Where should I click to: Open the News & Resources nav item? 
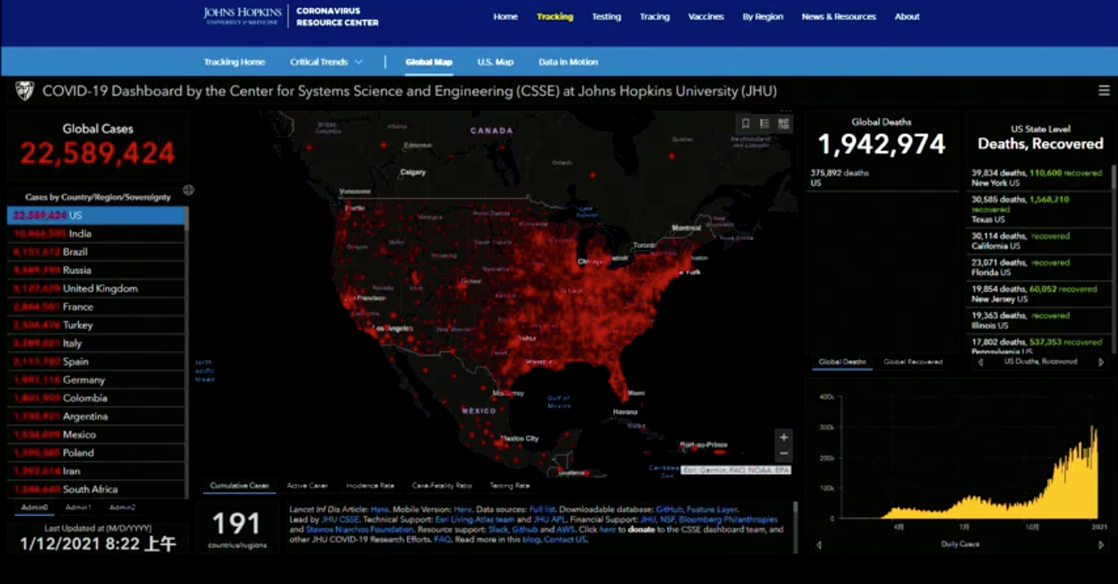pos(839,16)
